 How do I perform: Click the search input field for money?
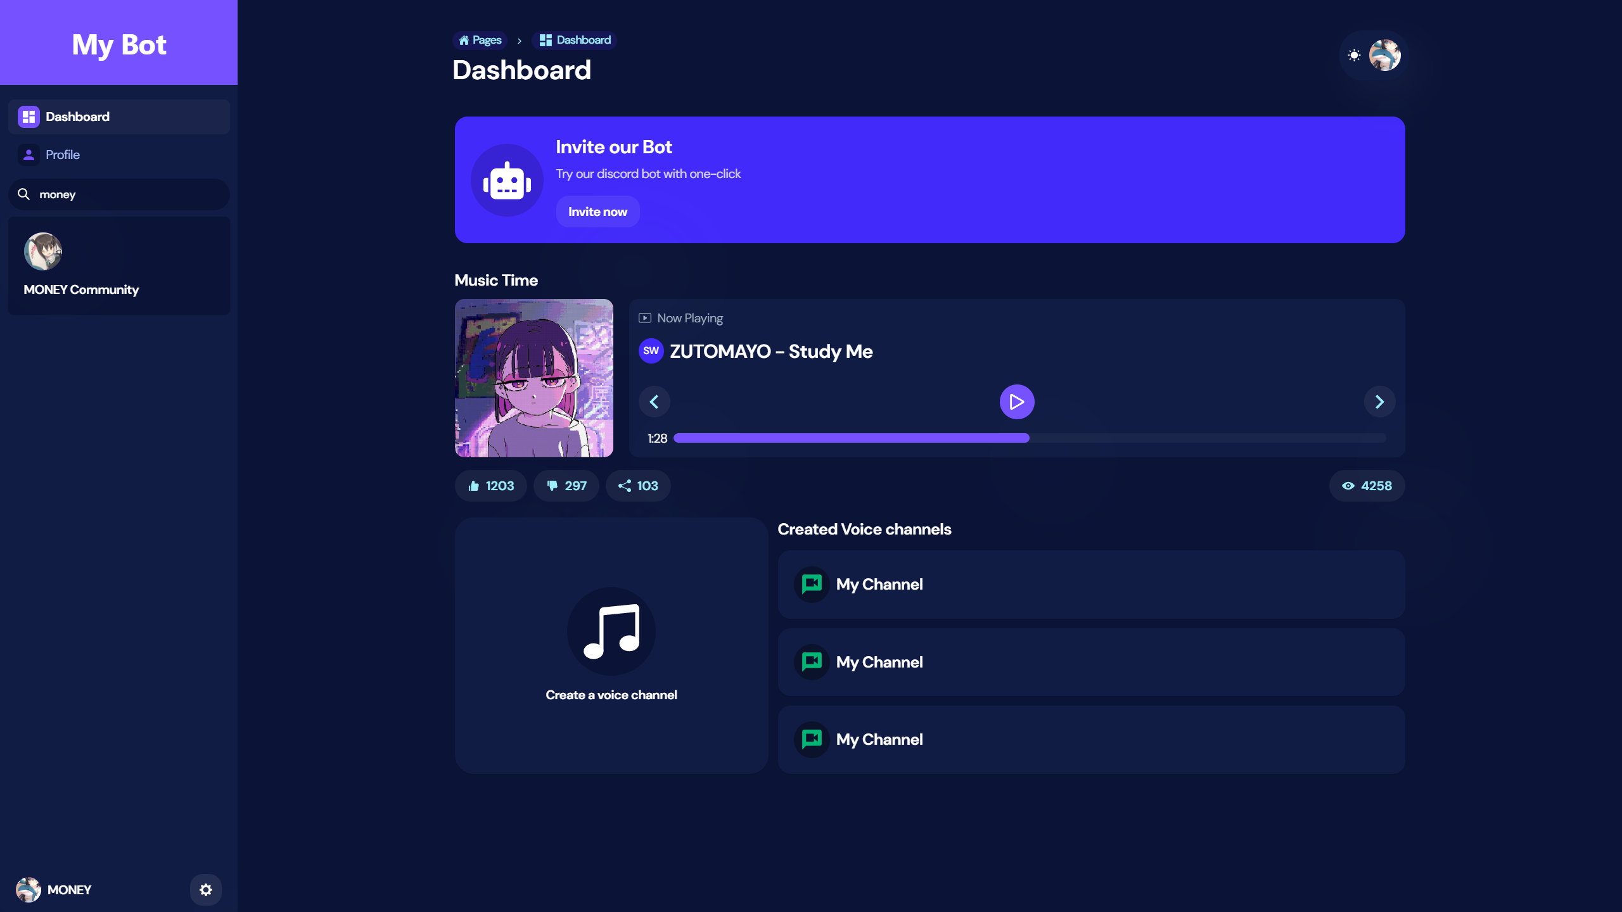(119, 194)
